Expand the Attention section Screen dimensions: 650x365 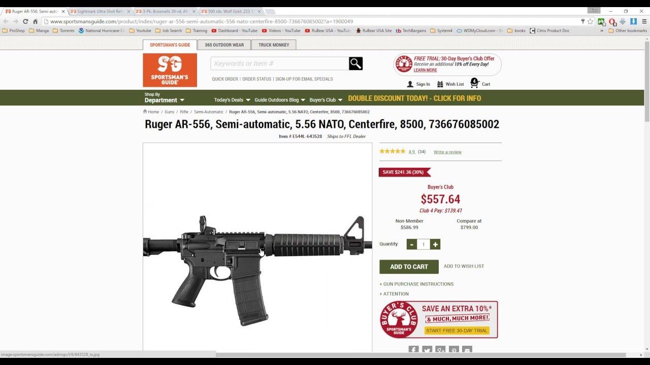coord(394,294)
